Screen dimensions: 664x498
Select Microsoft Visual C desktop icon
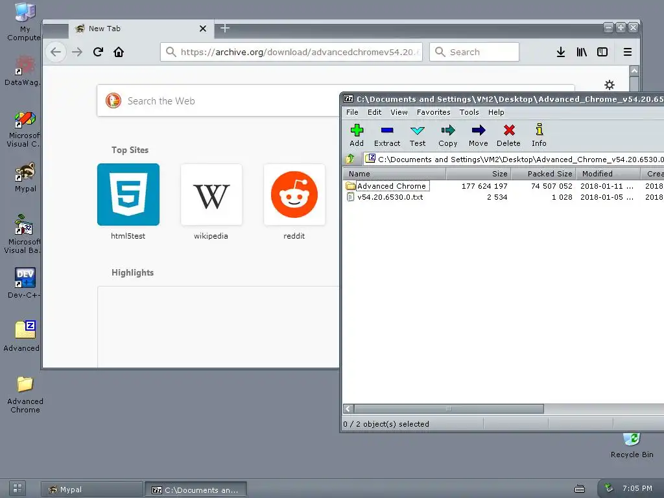pyautogui.click(x=24, y=129)
